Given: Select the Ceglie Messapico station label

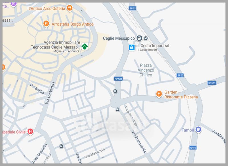Looking at the screenshot, I should point(119,39).
